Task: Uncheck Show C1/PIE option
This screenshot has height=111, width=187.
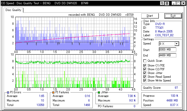Action: click(x=145, y=66)
